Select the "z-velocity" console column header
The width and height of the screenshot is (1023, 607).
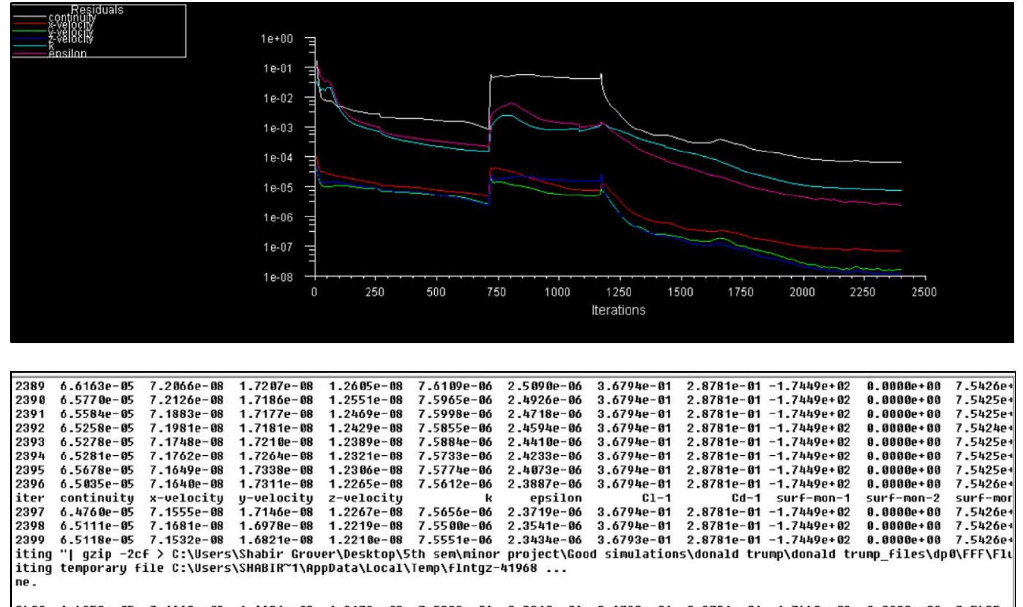coord(365,498)
